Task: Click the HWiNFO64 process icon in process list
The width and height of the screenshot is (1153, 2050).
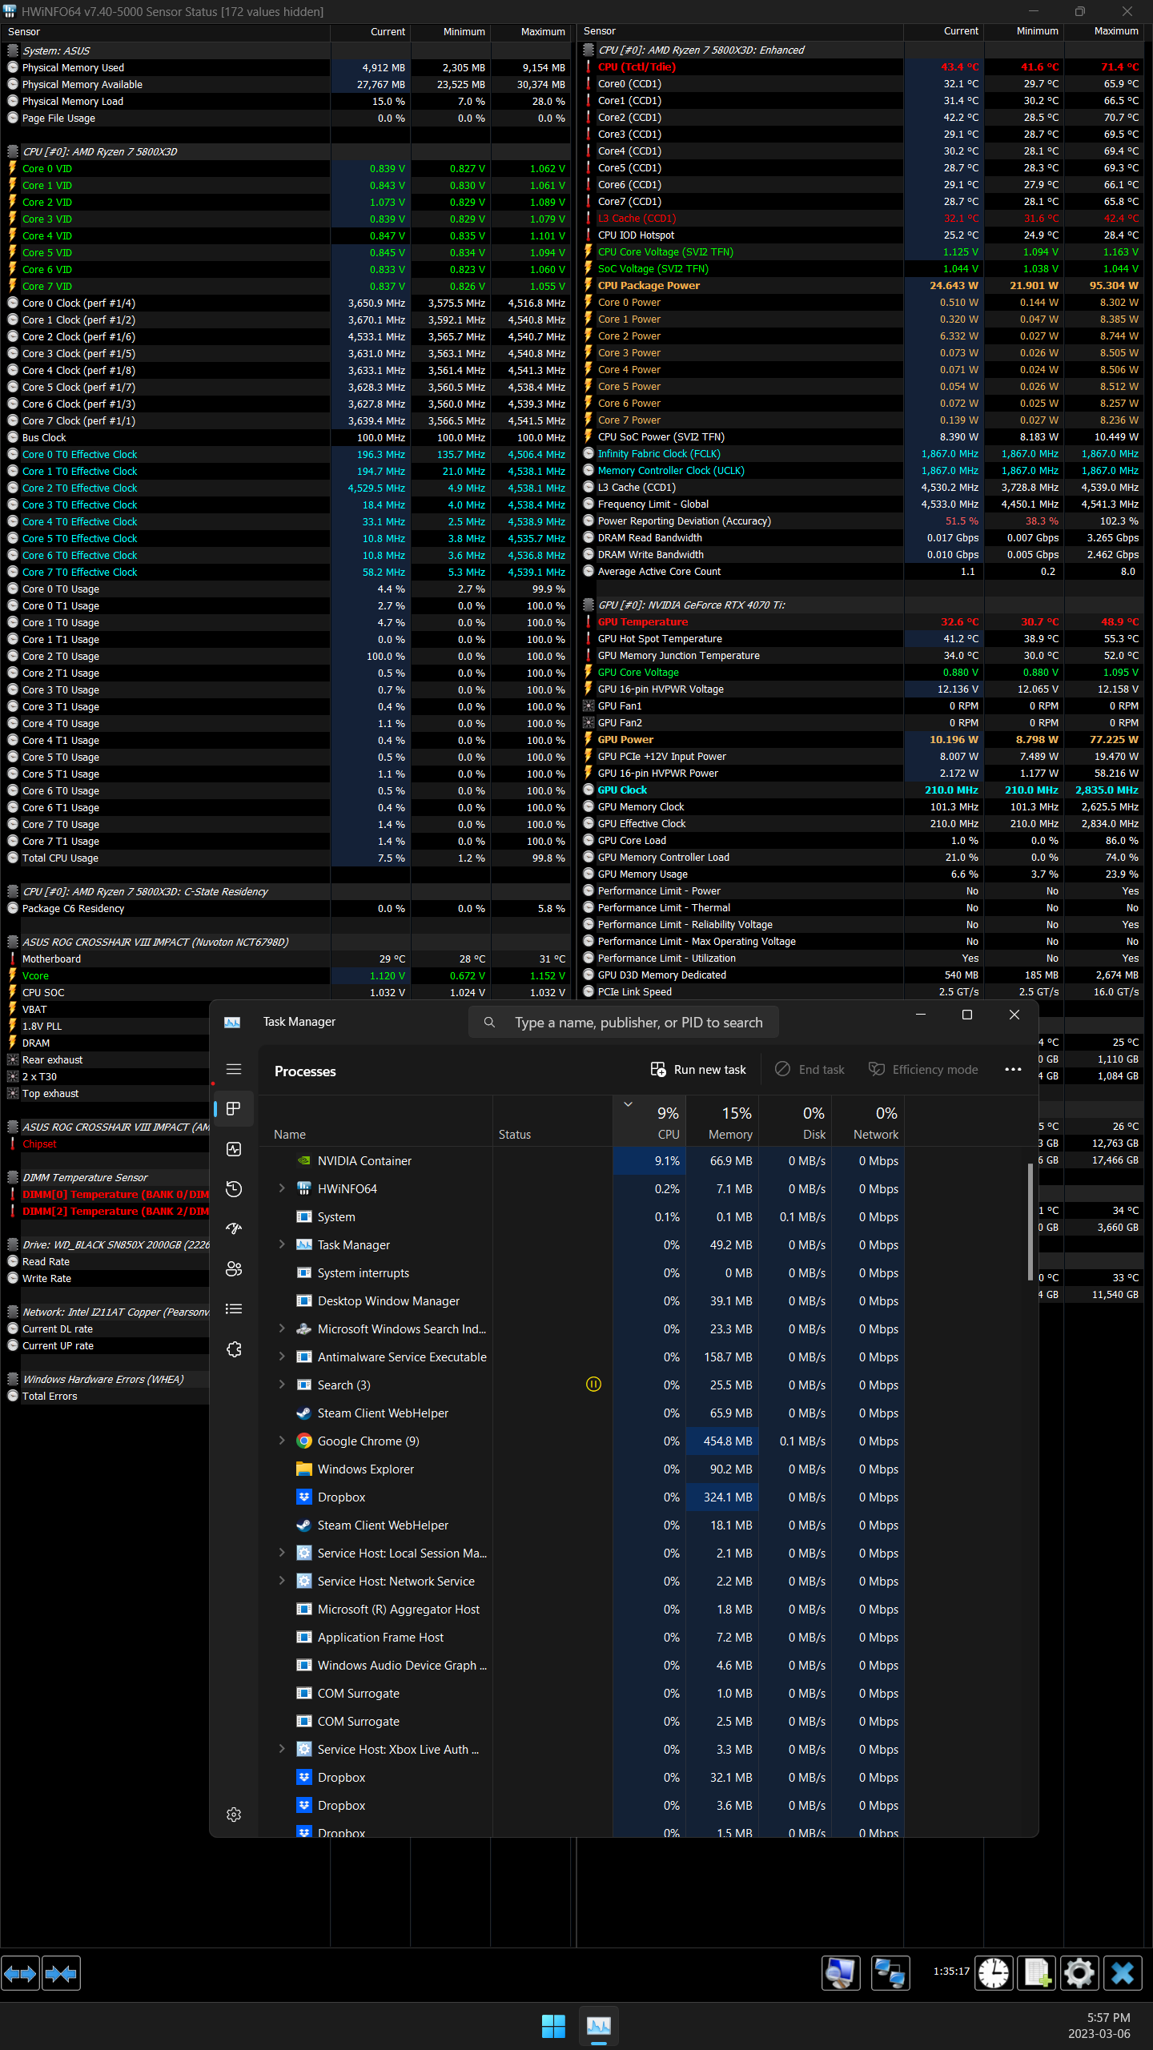Action: point(304,1189)
